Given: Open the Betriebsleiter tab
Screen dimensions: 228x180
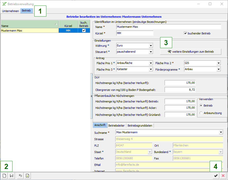Looking at the screenshot, I should pos(116,126).
